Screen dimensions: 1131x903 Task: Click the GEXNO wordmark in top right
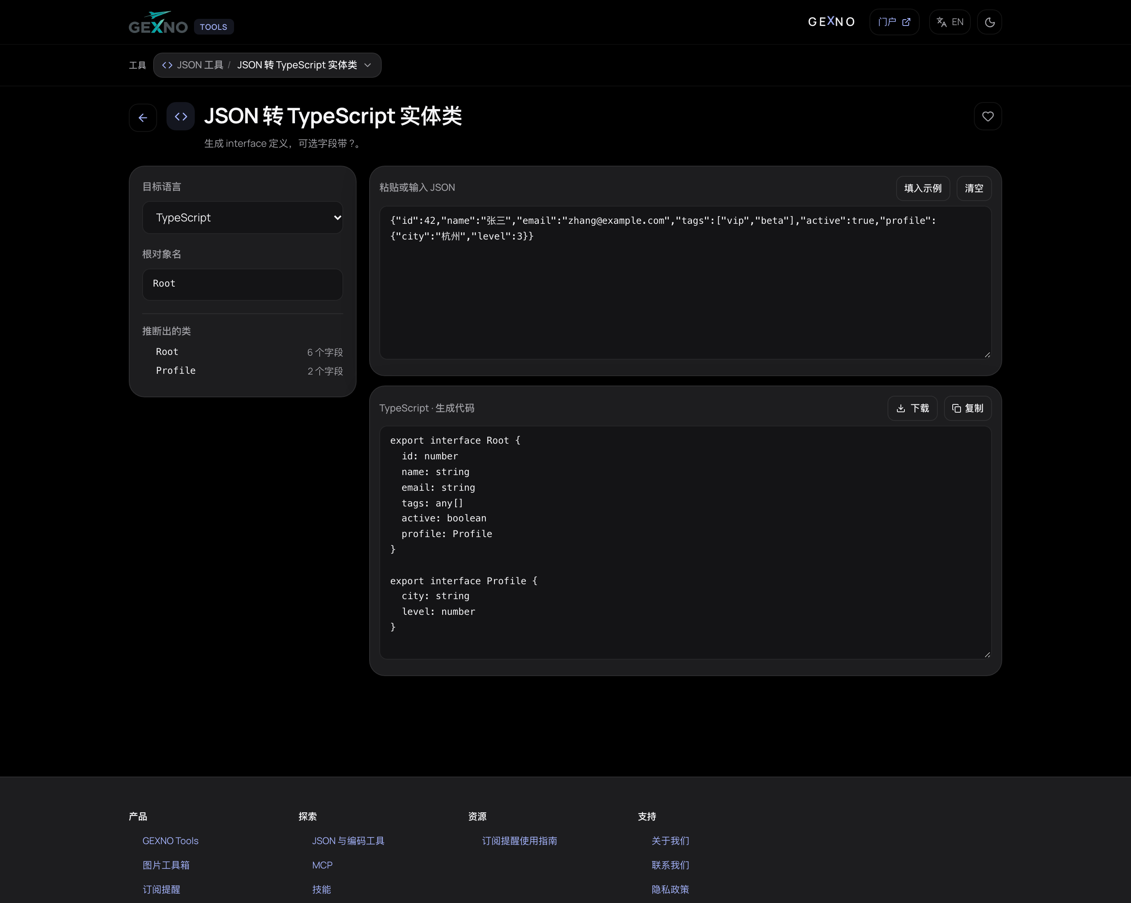(x=831, y=22)
